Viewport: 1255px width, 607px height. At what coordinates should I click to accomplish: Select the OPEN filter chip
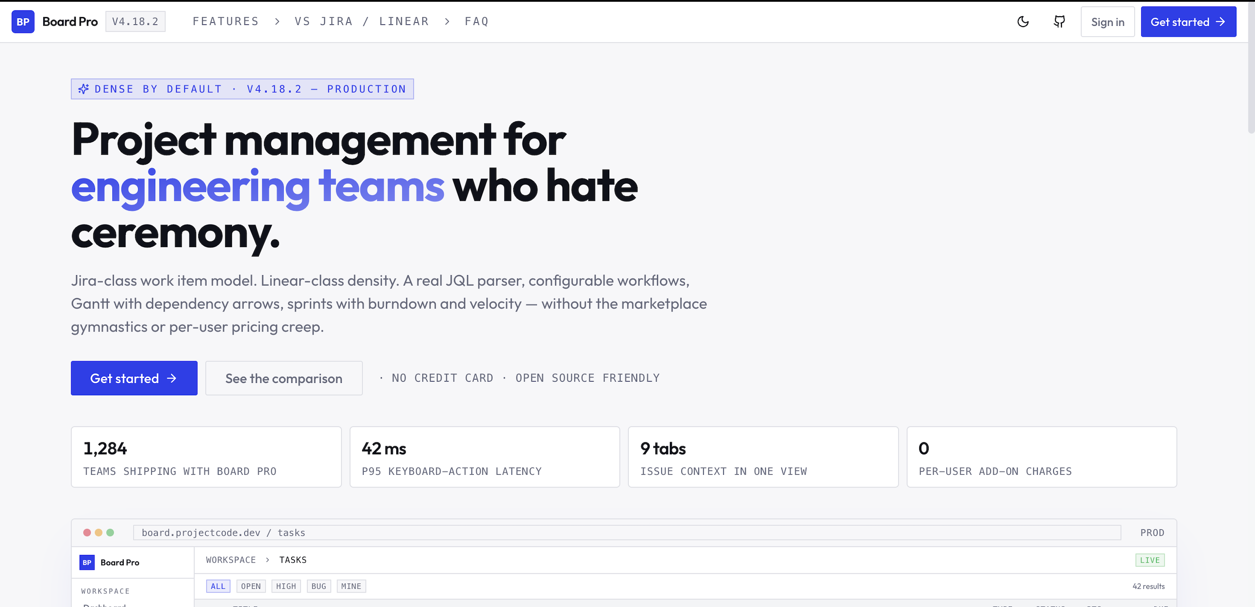(251, 586)
